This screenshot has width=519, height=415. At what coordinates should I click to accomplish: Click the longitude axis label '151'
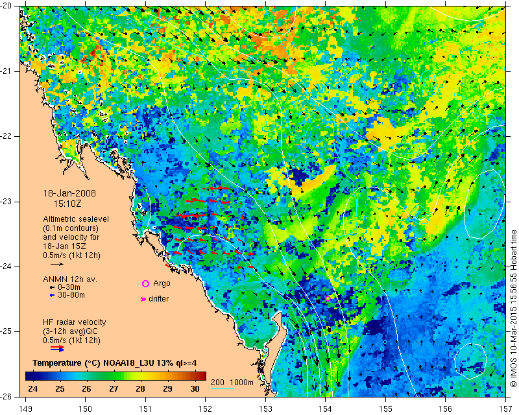click(x=145, y=409)
